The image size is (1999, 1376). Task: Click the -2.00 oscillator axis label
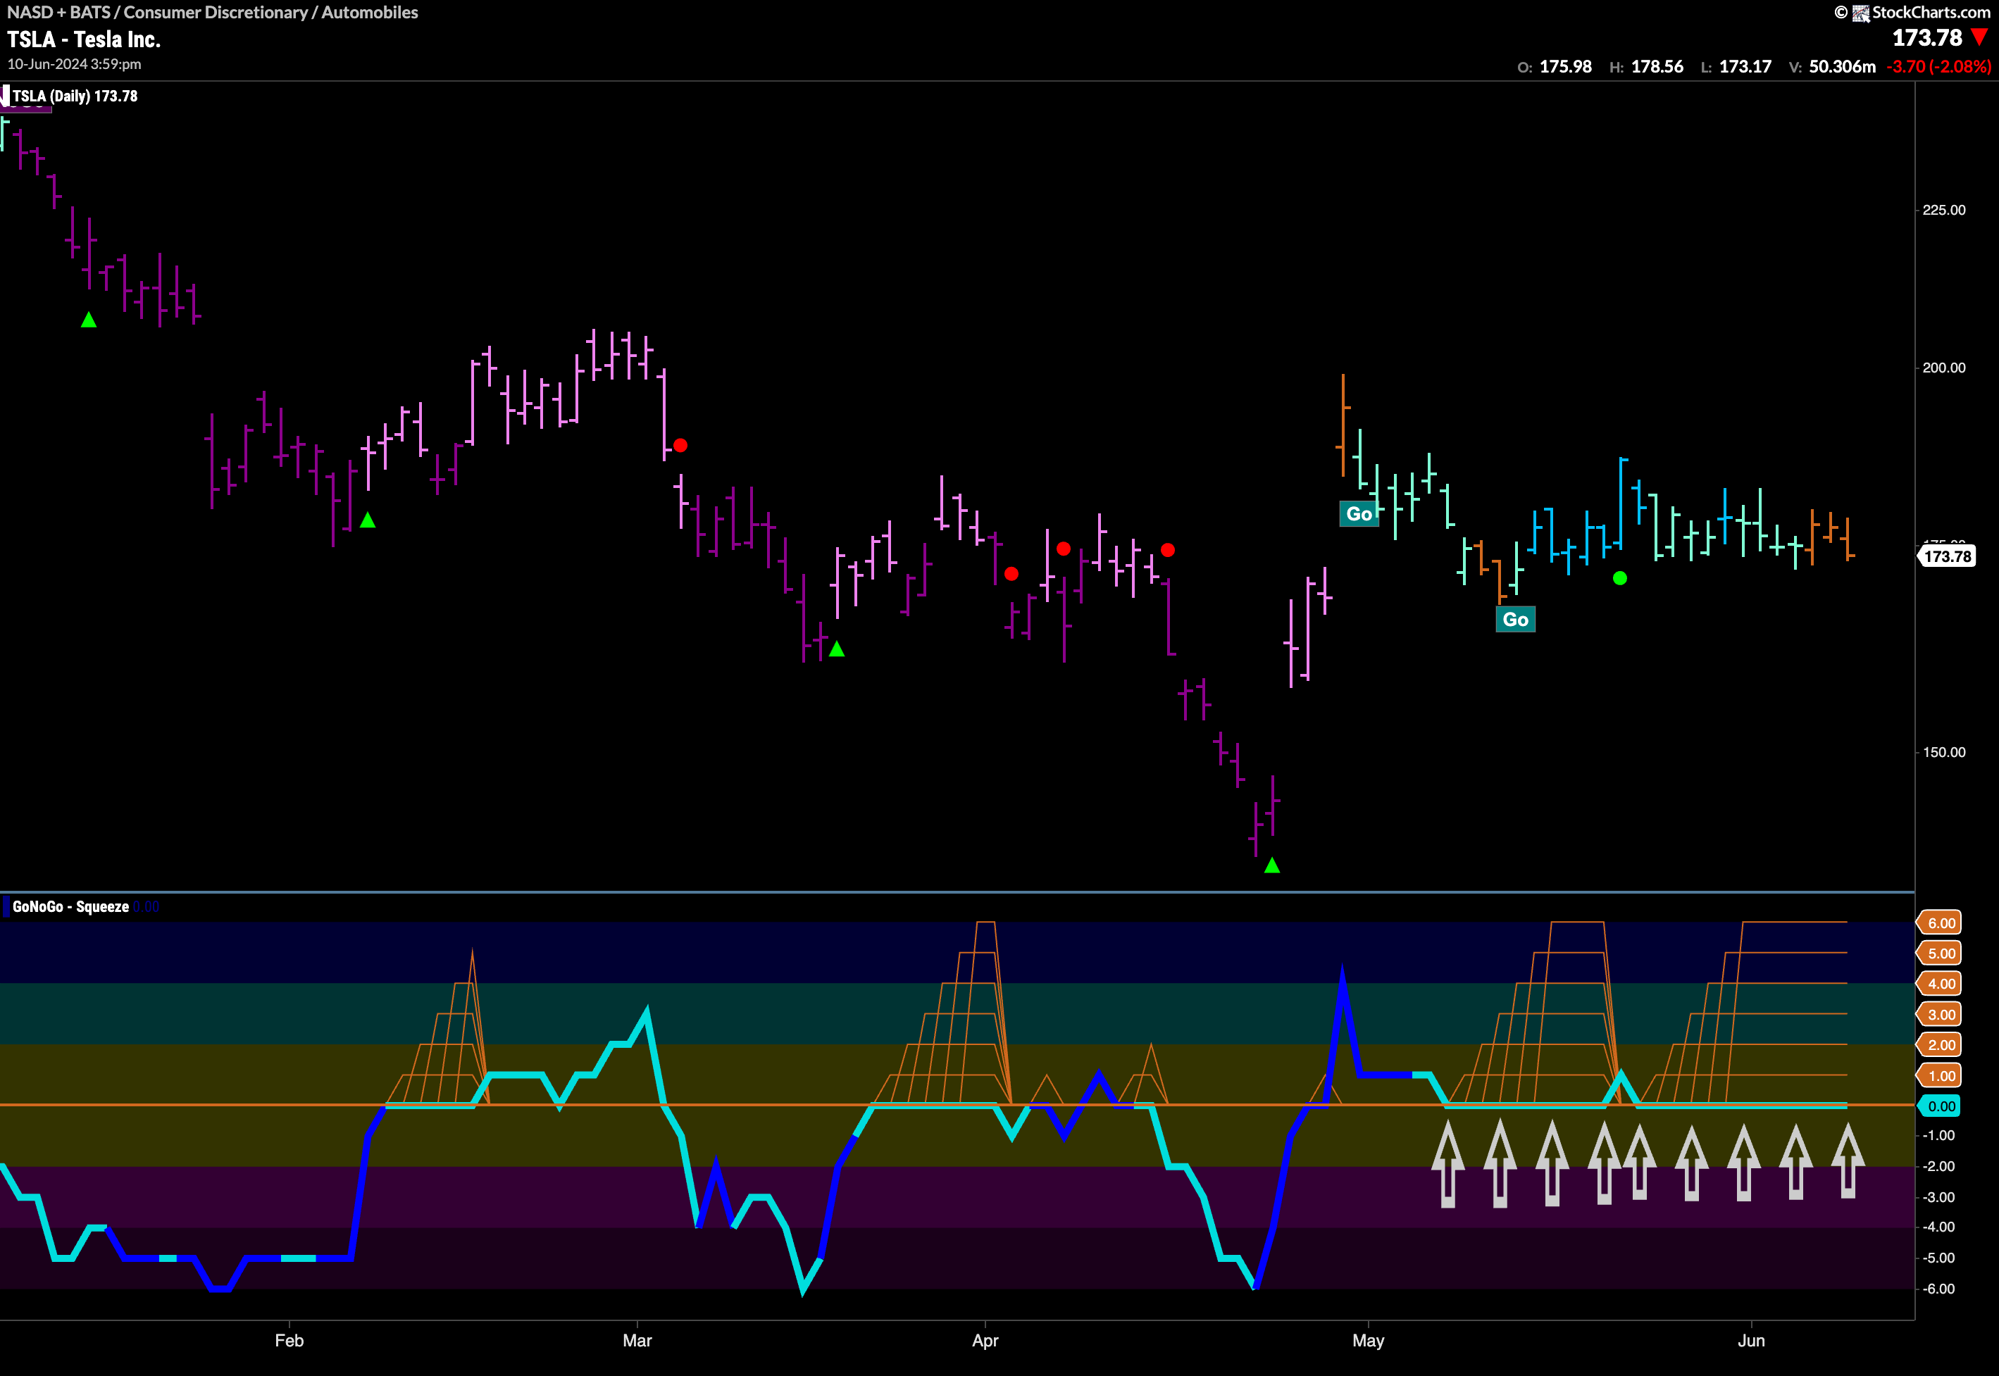(x=1938, y=1166)
